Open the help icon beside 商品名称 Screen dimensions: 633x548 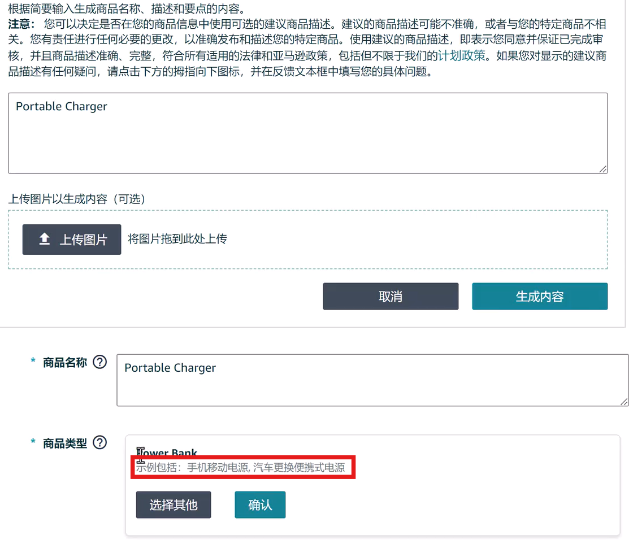click(x=100, y=362)
